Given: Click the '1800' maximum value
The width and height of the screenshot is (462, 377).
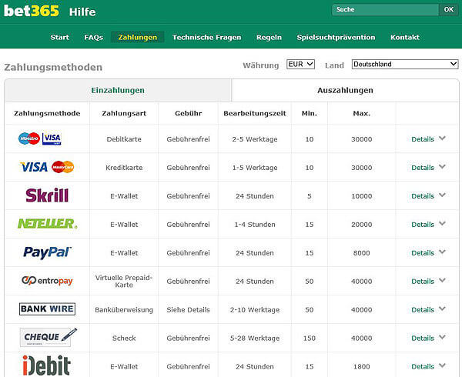Looking at the screenshot, I should click(362, 367).
